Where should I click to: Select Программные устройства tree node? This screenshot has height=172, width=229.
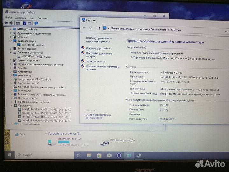tap(33, 102)
